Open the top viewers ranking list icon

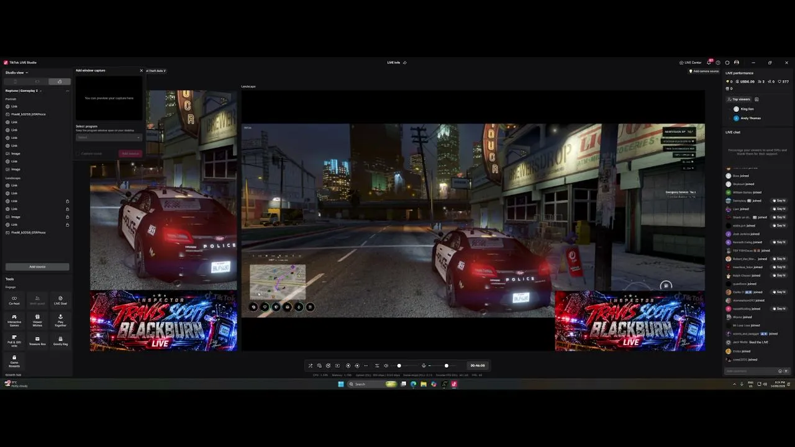pyautogui.click(x=756, y=99)
